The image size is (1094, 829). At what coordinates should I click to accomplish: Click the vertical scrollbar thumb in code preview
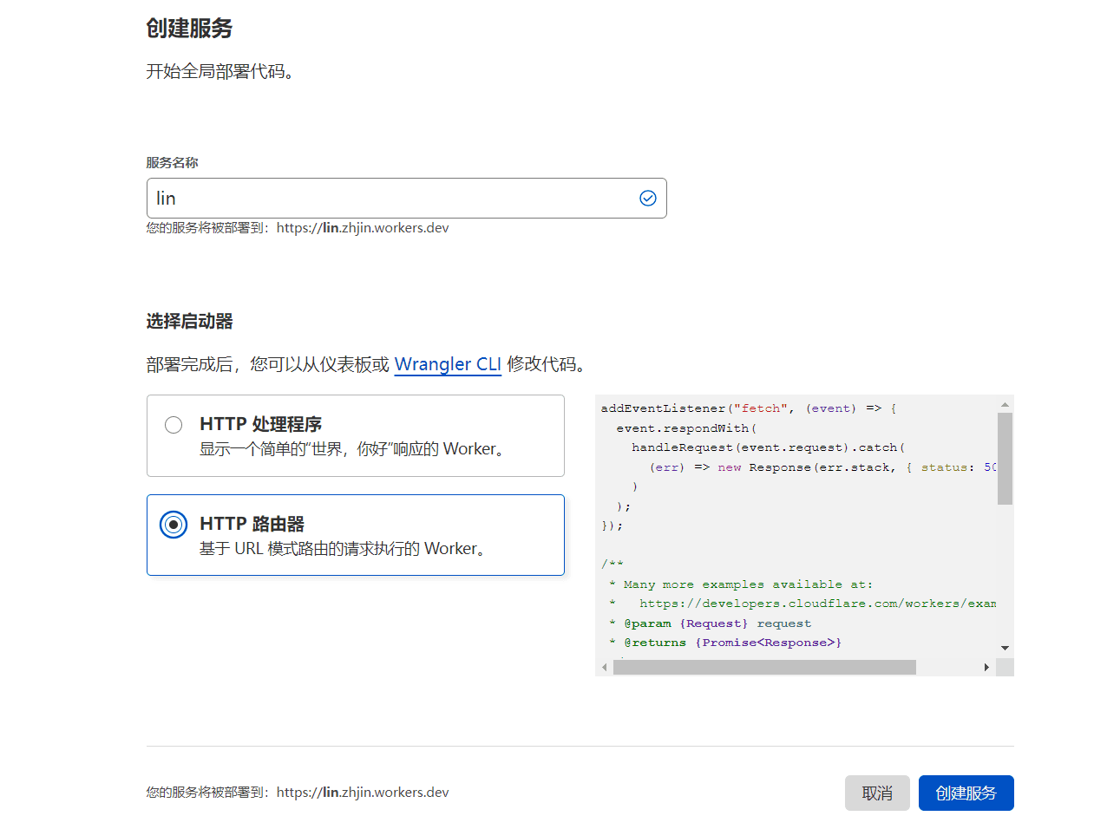pos(1005,458)
